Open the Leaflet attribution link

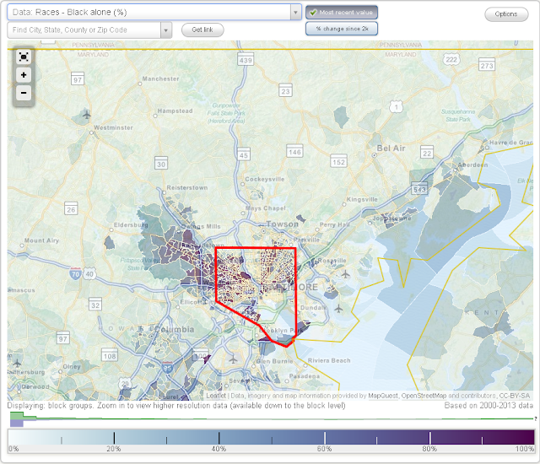(216, 396)
